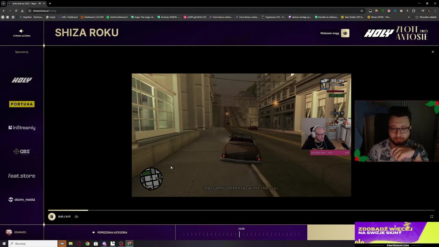Open the Hypnnnoss GIFs bookmark
Screen dimensions: 439x247
273,17
